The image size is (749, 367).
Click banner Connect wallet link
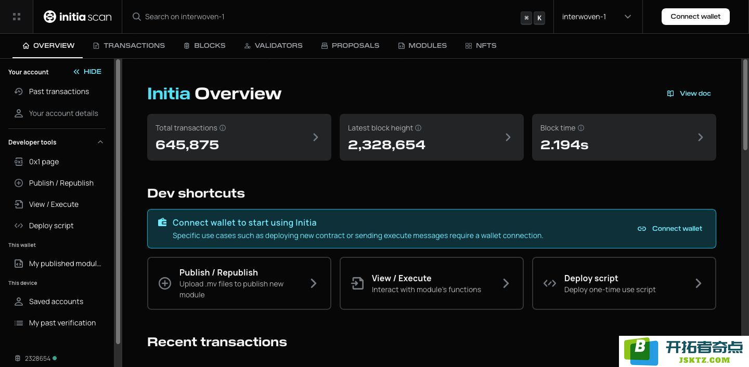click(x=670, y=229)
